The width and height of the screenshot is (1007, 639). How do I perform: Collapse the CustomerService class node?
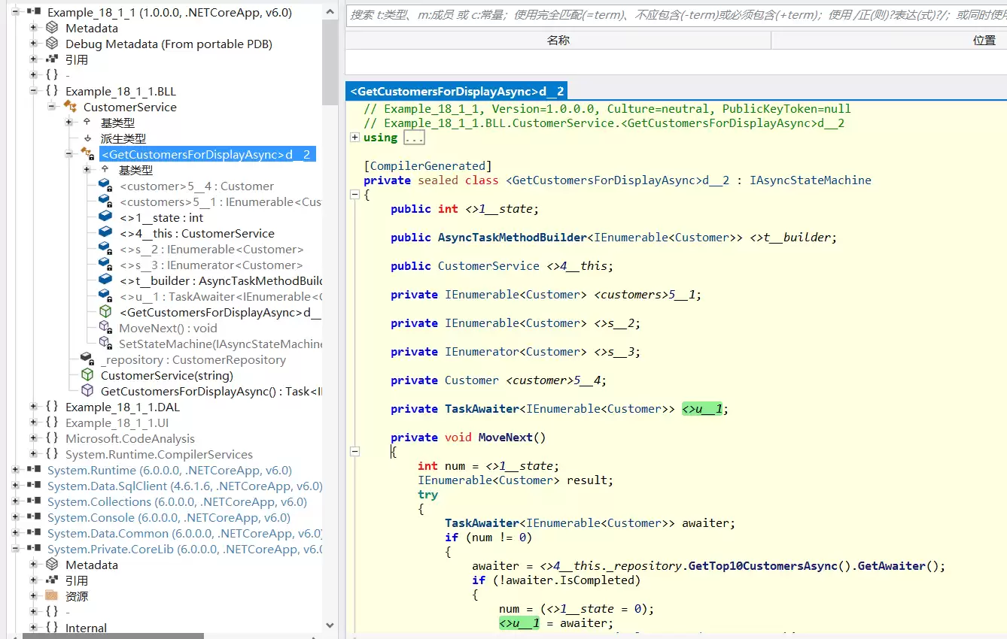51,107
